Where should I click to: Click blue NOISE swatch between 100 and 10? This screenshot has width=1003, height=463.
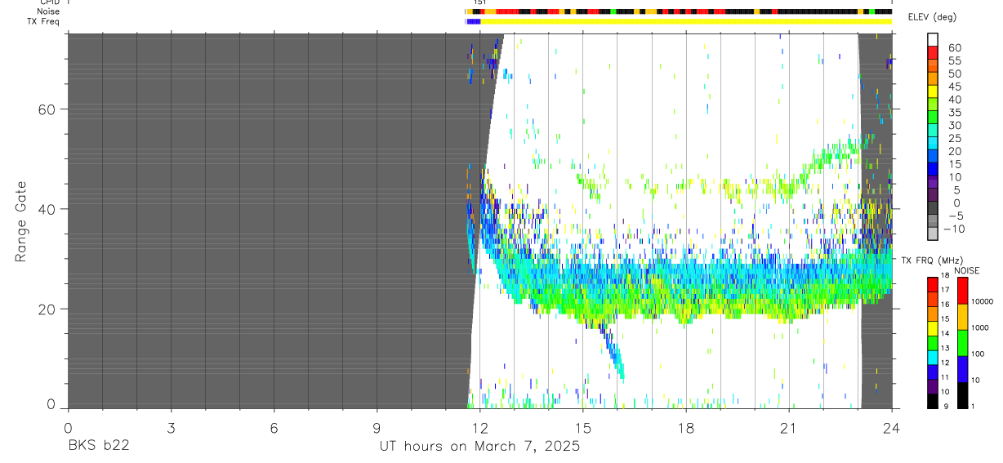[962, 369]
